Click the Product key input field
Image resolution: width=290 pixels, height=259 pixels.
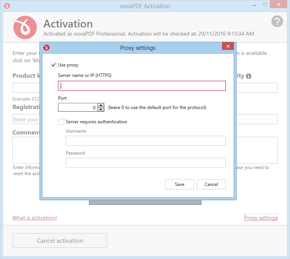(x=26, y=88)
